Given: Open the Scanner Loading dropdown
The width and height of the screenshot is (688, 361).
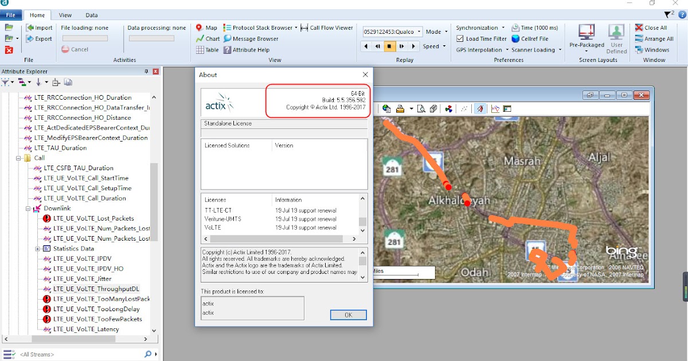Looking at the screenshot, I should tap(537, 50).
